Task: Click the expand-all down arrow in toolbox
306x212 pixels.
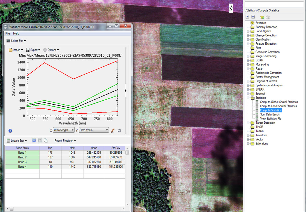Action: click(x=253, y=17)
